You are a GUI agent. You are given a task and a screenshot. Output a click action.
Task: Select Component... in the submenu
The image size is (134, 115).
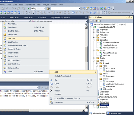point(26,68)
